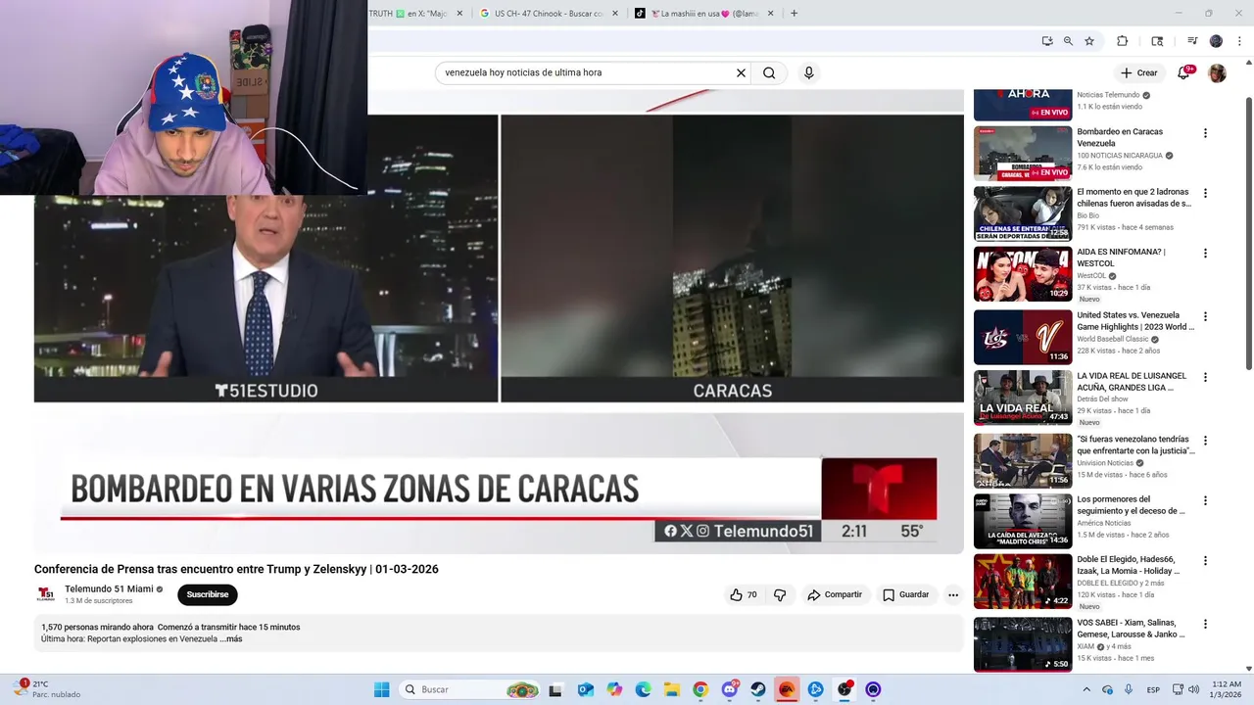Open options menu for 2 ladronas chilenas video
1254x705 pixels.
coord(1205,194)
